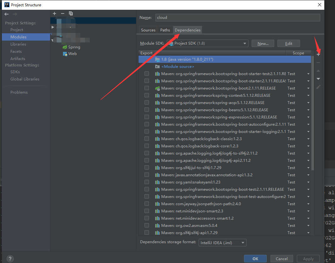Toggle export checkbox for spring-aop:5.1.12.RELEASE
Viewport: 335px width, 263px height.
pos(147,103)
